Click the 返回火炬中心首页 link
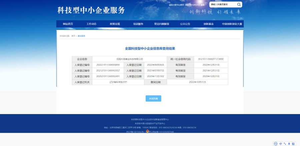Image resolution: width=300 pixels, height=146 pixels. [x=176, y=5]
